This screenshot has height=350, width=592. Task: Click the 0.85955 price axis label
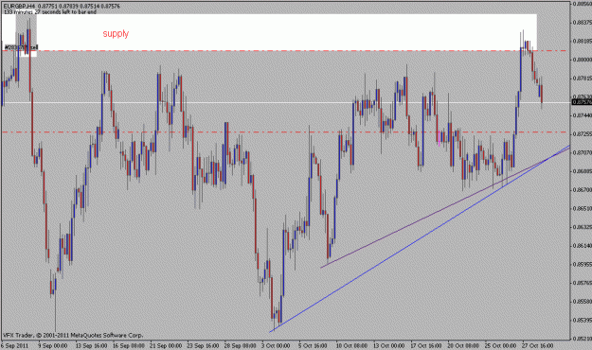click(583, 264)
